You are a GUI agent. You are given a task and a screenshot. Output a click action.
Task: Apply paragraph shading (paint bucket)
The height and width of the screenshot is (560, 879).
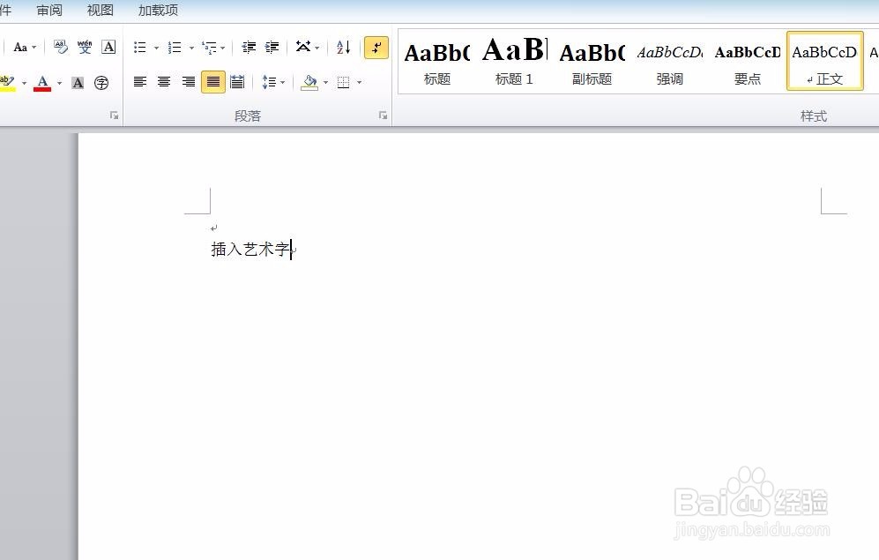coord(309,82)
